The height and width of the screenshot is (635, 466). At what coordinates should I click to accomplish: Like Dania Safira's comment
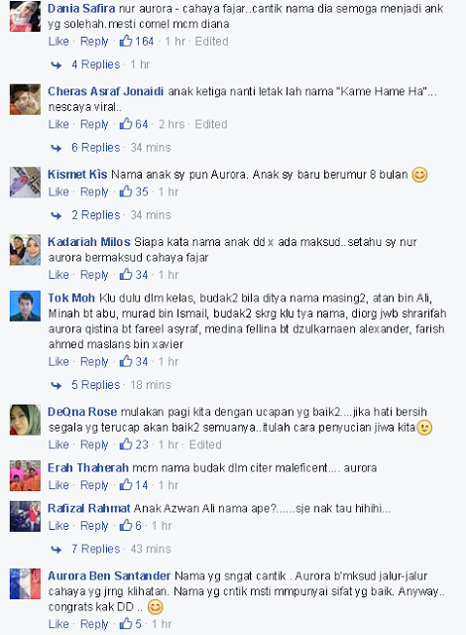(58, 42)
